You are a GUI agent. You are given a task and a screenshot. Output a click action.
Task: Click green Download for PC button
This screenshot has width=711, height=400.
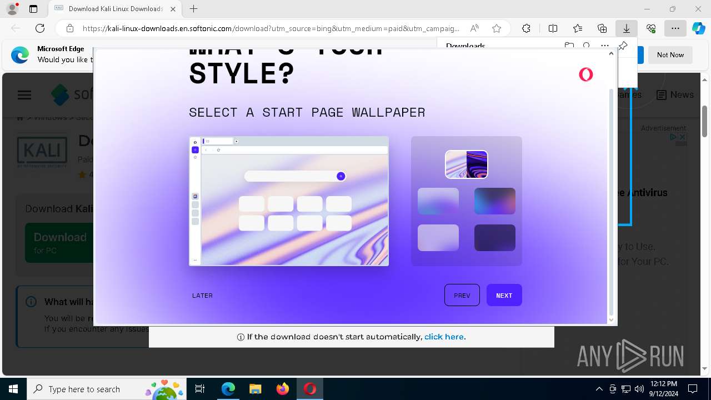pos(59,242)
